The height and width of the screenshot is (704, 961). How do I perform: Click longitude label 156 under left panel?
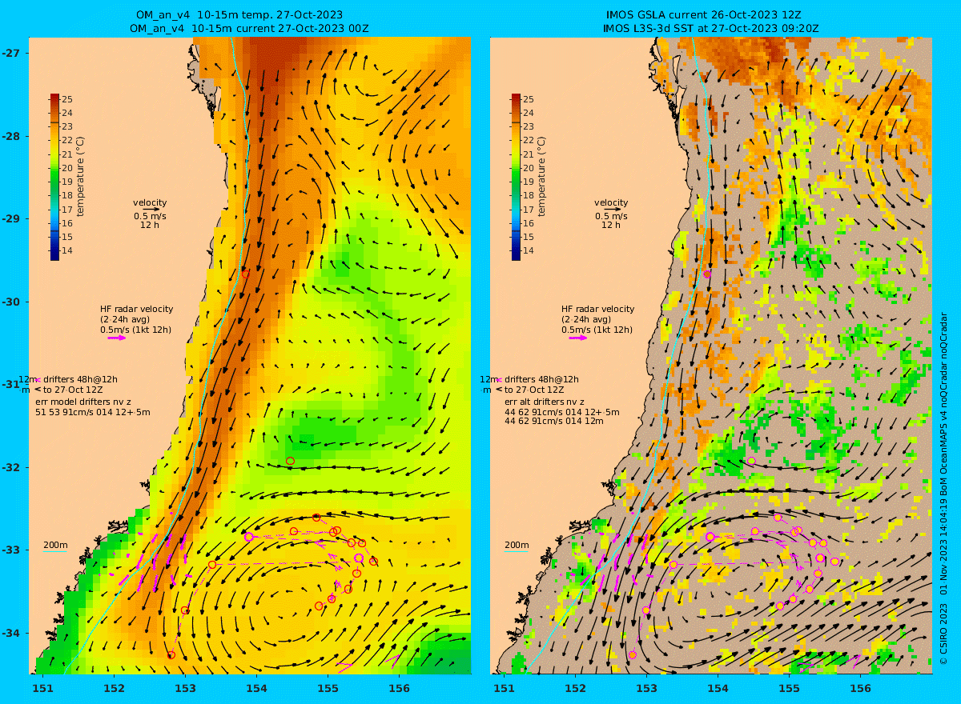click(399, 688)
